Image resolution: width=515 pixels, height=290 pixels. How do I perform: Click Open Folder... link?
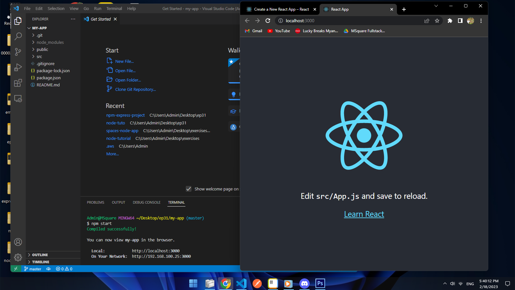[x=128, y=80]
